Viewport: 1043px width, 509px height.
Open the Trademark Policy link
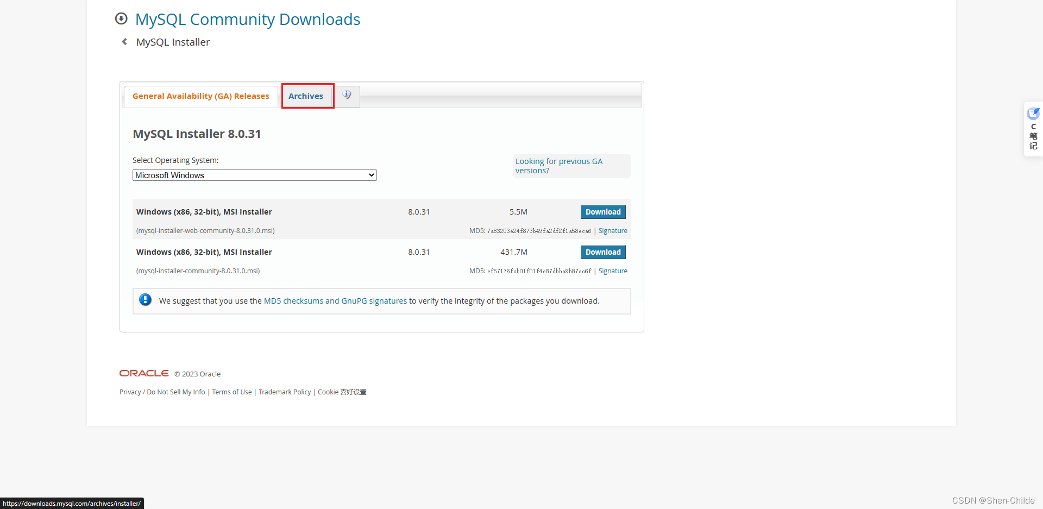click(285, 392)
